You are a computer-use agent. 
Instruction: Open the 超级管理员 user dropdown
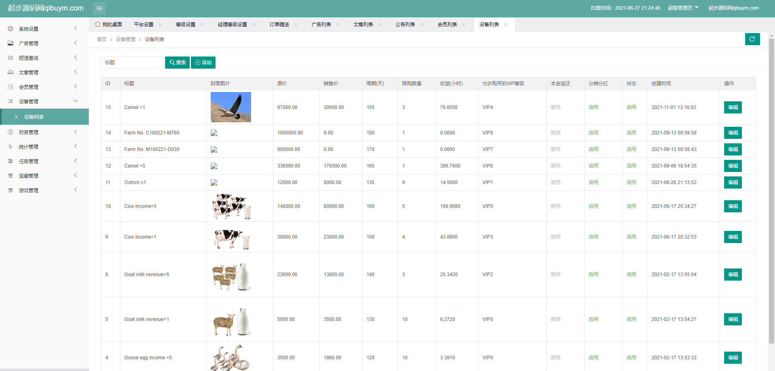pos(683,8)
